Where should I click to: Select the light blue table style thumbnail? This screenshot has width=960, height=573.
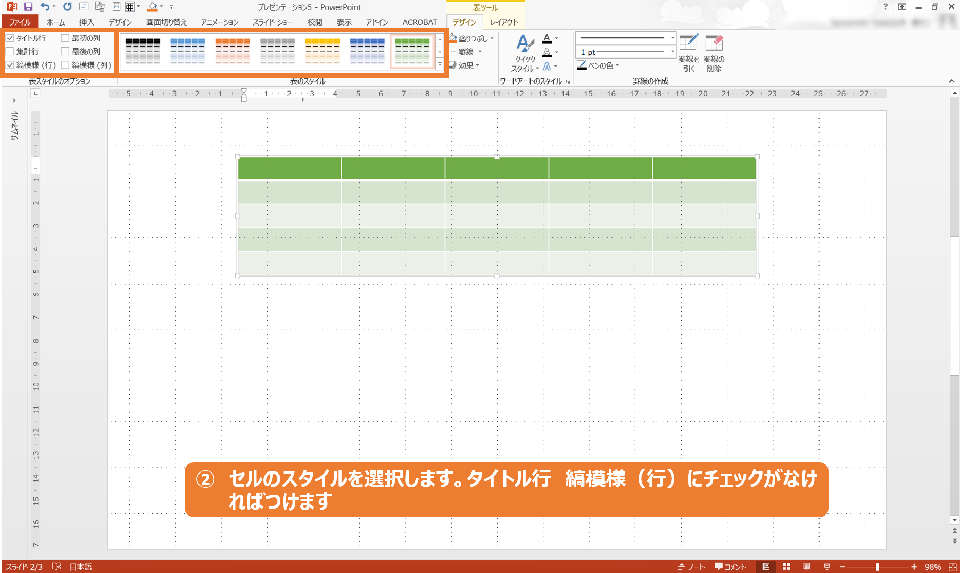pyautogui.click(x=187, y=51)
